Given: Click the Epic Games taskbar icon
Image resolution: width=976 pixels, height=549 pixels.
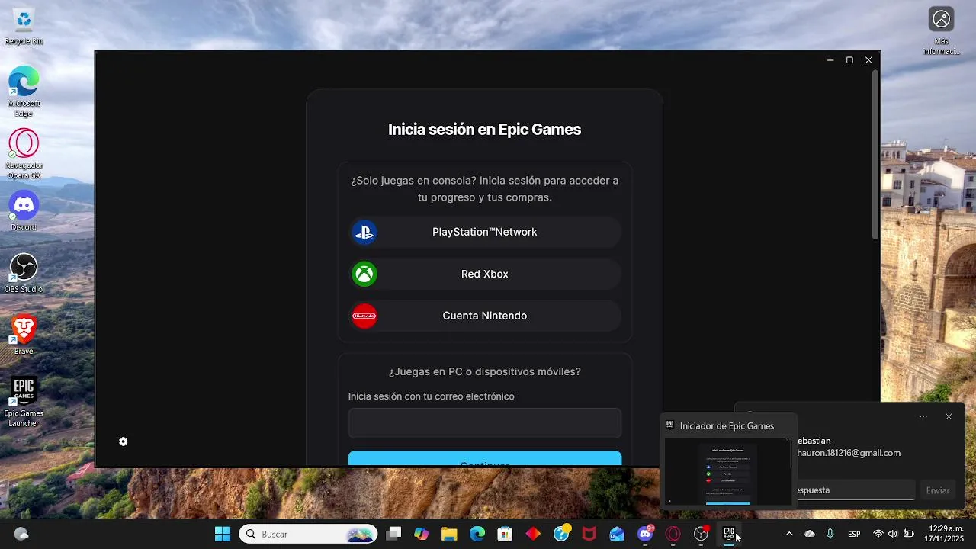Looking at the screenshot, I should click(729, 534).
